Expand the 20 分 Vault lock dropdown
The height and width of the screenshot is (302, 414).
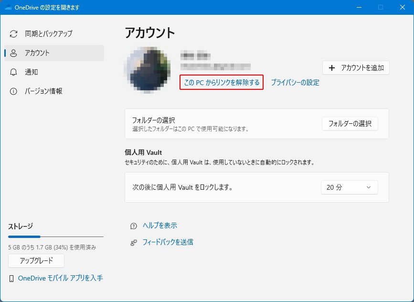point(349,188)
